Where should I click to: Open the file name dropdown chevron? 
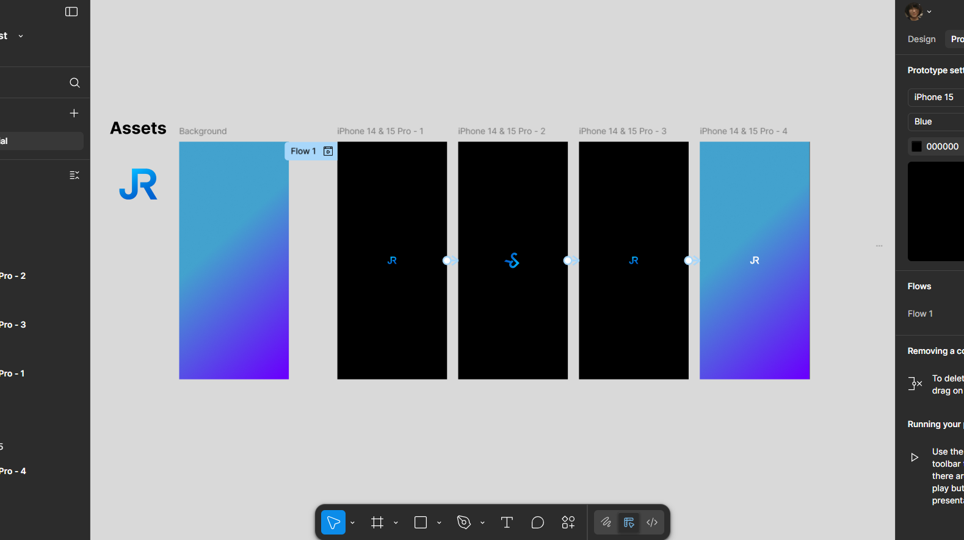21,36
